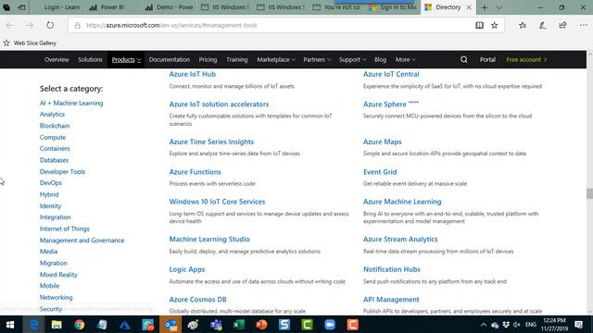Expand the More dropdown menu
Screen dimensions: 593x333
(406, 59)
